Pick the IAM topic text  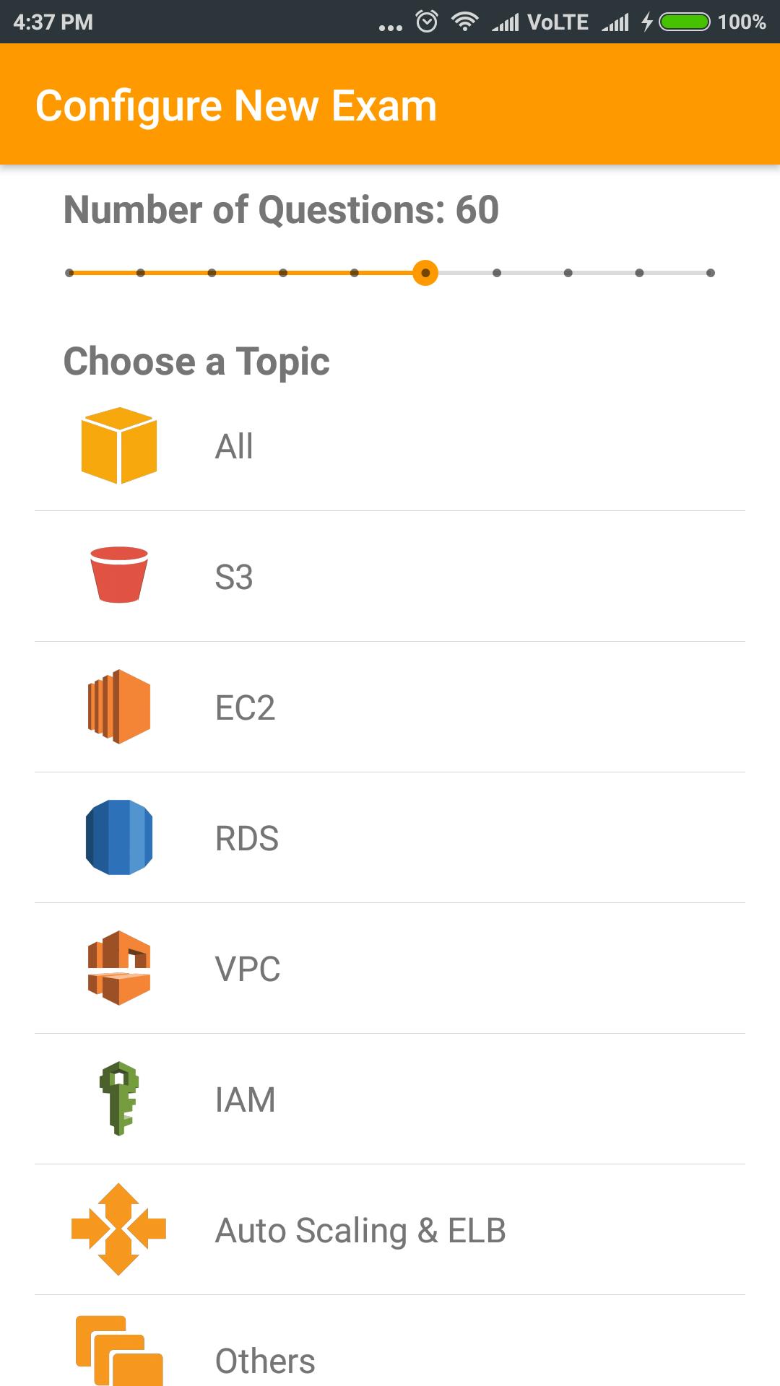(x=246, y=1099)
